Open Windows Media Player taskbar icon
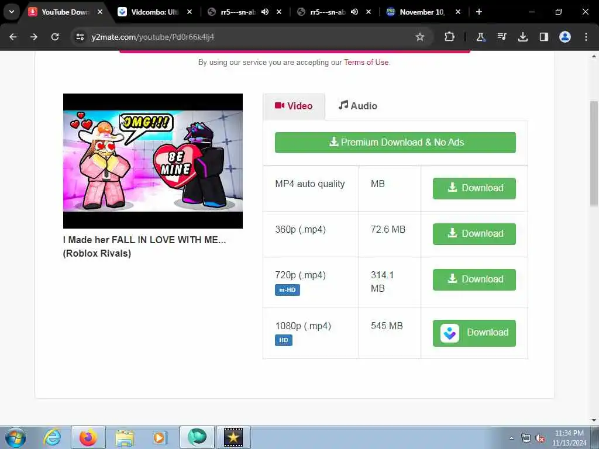 coord(159,437)
